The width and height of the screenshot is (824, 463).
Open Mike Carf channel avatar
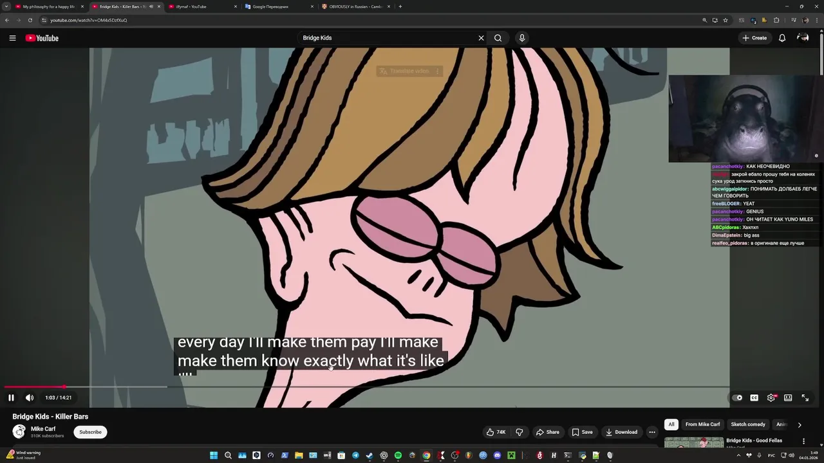pos(19,431)
